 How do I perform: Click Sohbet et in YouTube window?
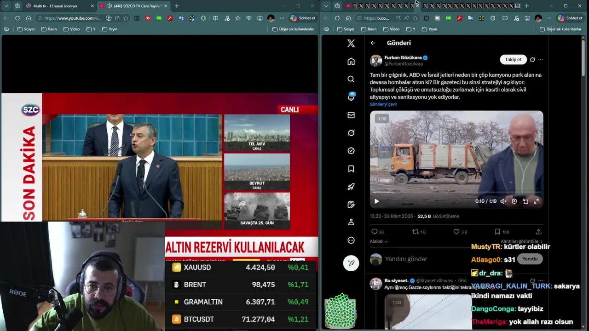[303, 18]
